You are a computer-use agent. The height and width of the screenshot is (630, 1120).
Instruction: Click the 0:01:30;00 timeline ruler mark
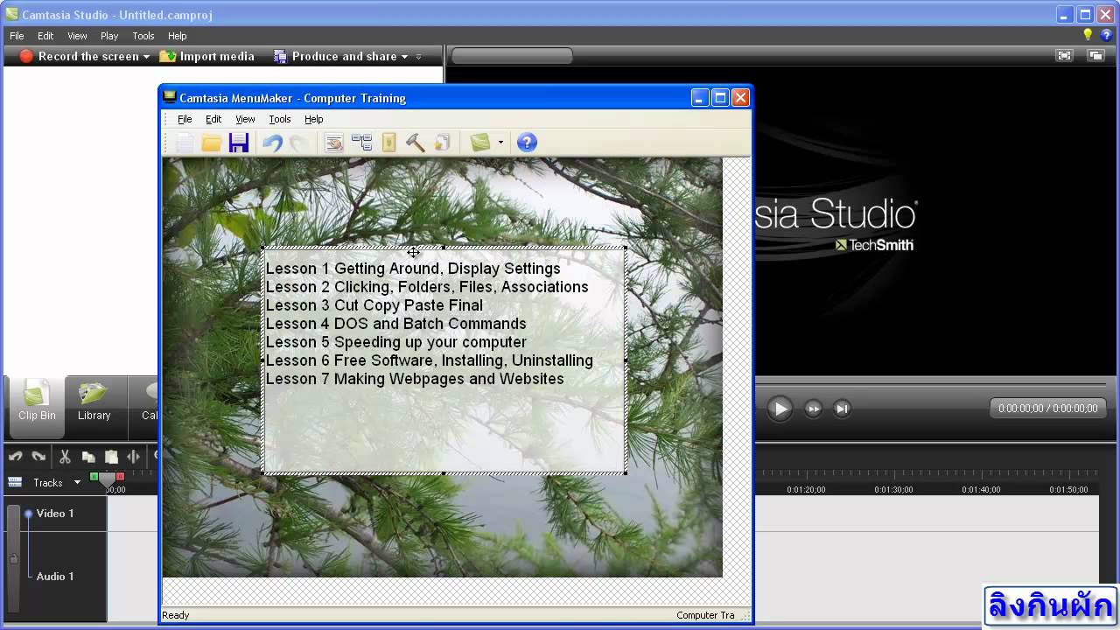(x=893, y=490)
